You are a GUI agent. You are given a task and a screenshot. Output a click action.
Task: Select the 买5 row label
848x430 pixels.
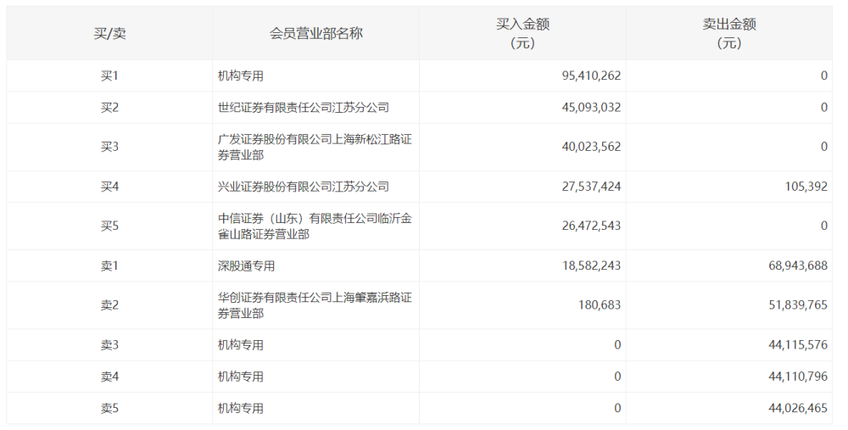109,226
